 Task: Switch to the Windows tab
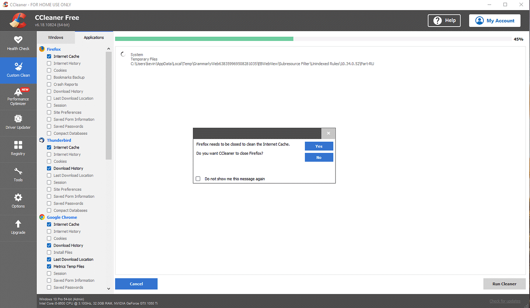(56, 37)
